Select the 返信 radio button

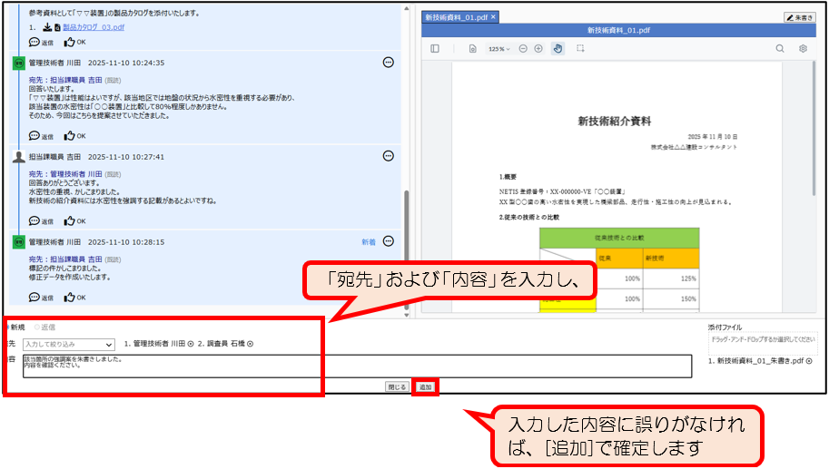pyautogui.click(x=37, y=327)
